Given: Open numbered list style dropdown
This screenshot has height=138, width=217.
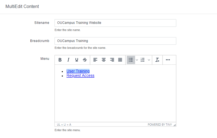Looking at the screenshot, I should (x=149, y=60).
